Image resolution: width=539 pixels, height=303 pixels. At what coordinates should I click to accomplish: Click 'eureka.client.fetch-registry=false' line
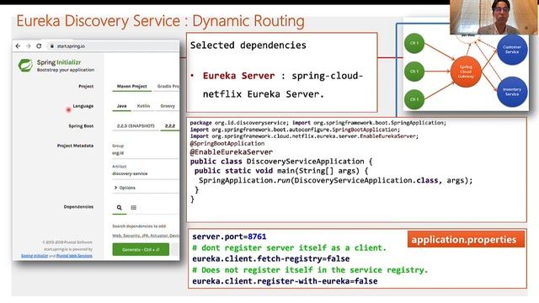271,258
